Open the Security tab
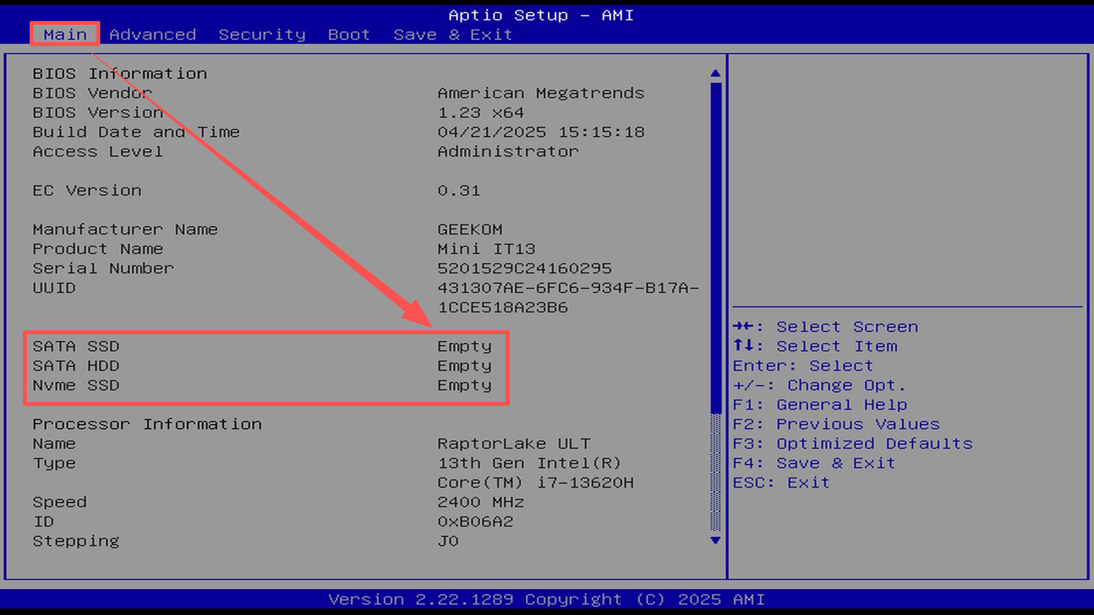 262,35
